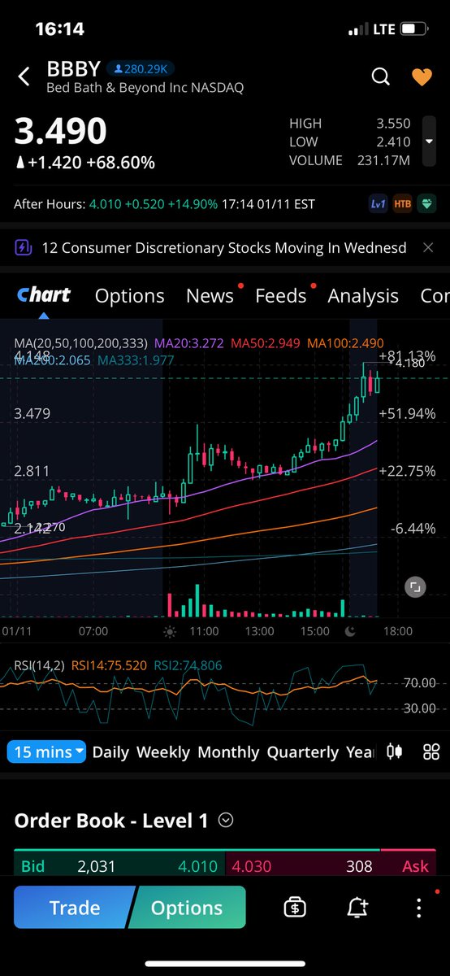Tap the MA100:2.490 label
This screenshot has height=976, width=450.
click(x=346, y=344)
